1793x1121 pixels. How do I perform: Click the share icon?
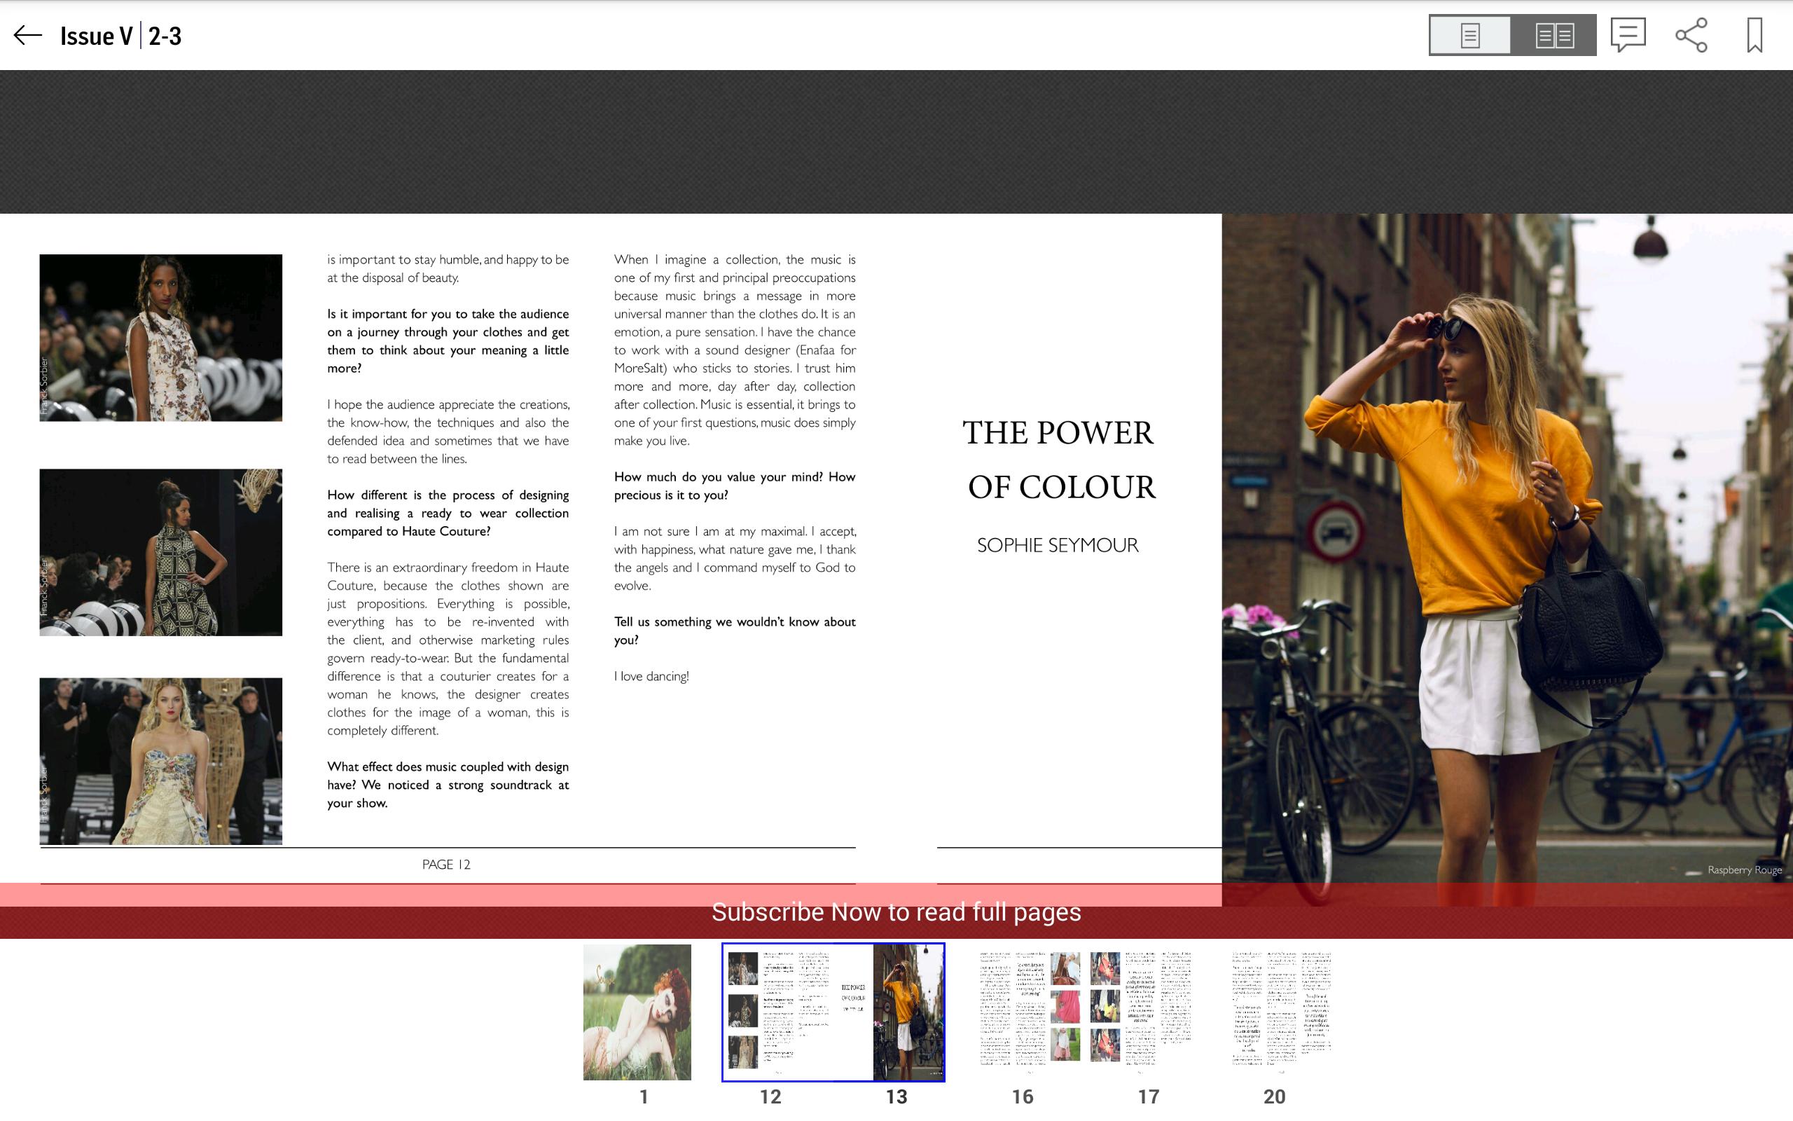pos(1691,35)
